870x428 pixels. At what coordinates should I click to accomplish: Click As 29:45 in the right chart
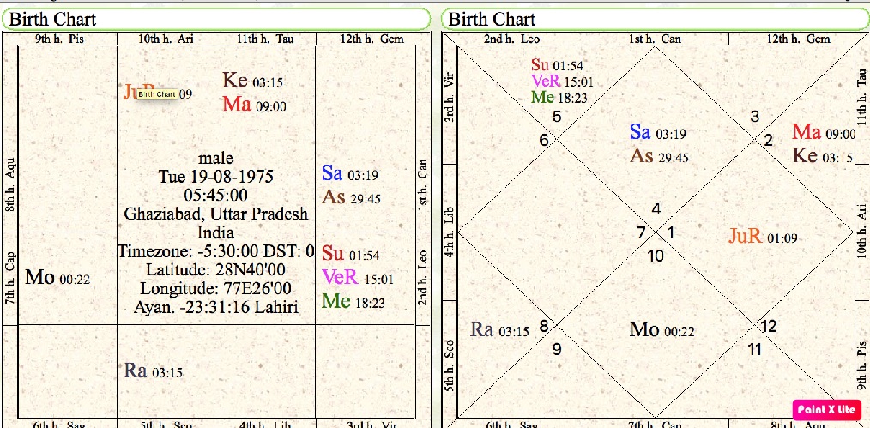tap(659, 156)
